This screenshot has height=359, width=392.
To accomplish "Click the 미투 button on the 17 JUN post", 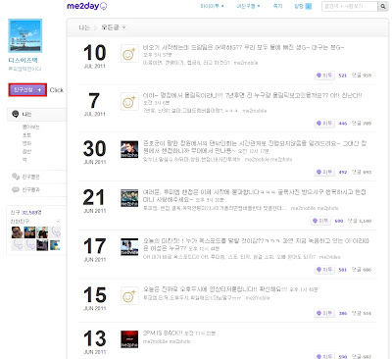I will click(324, 270).
